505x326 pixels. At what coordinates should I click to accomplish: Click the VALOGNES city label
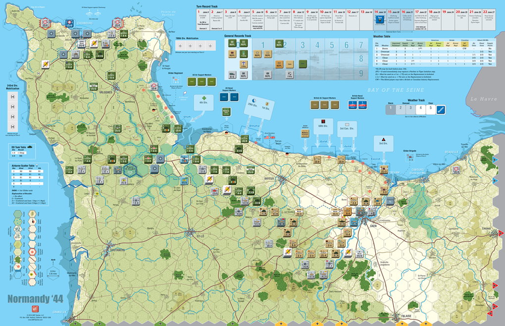point(105,92)
